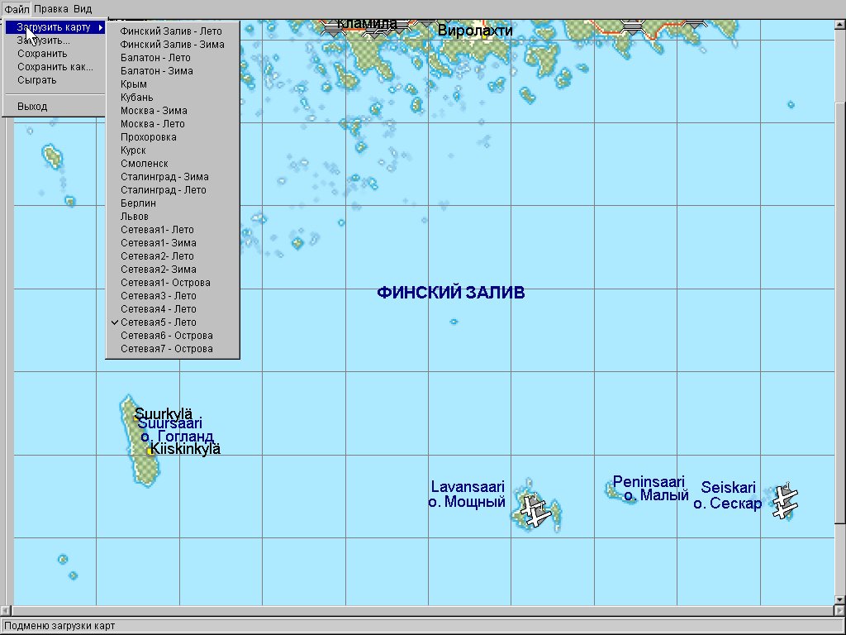
Task: Choose Сохранить как... from the File menu
Action: (x=55, y=68)
